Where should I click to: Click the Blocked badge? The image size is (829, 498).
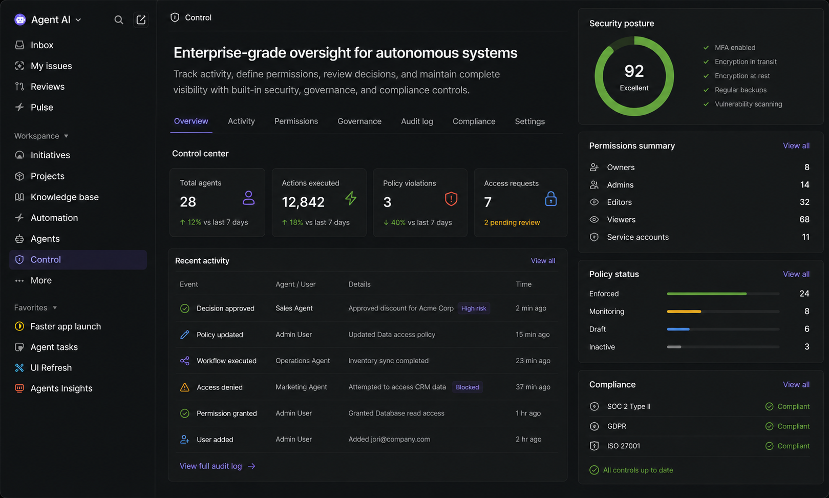467,387
